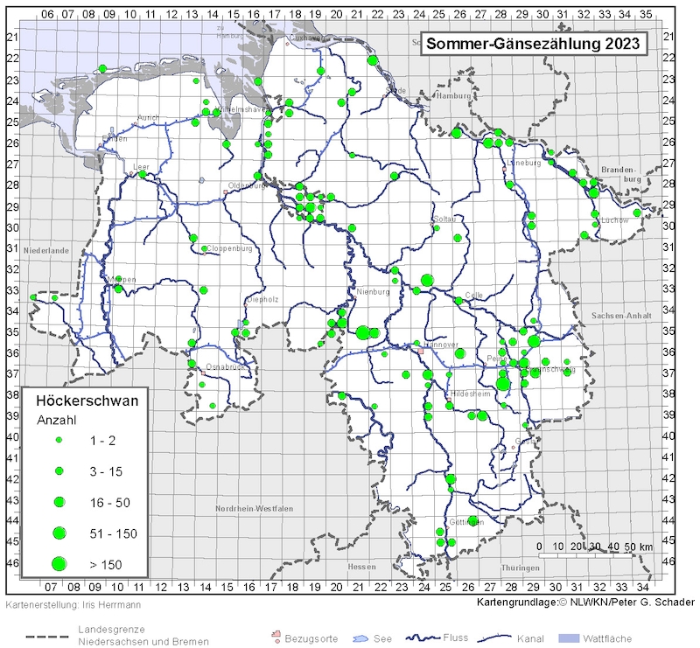700x648 pixels.
Task: Click the kilometer scale bar
Action: pyautogui.click(x=595, y=555)
